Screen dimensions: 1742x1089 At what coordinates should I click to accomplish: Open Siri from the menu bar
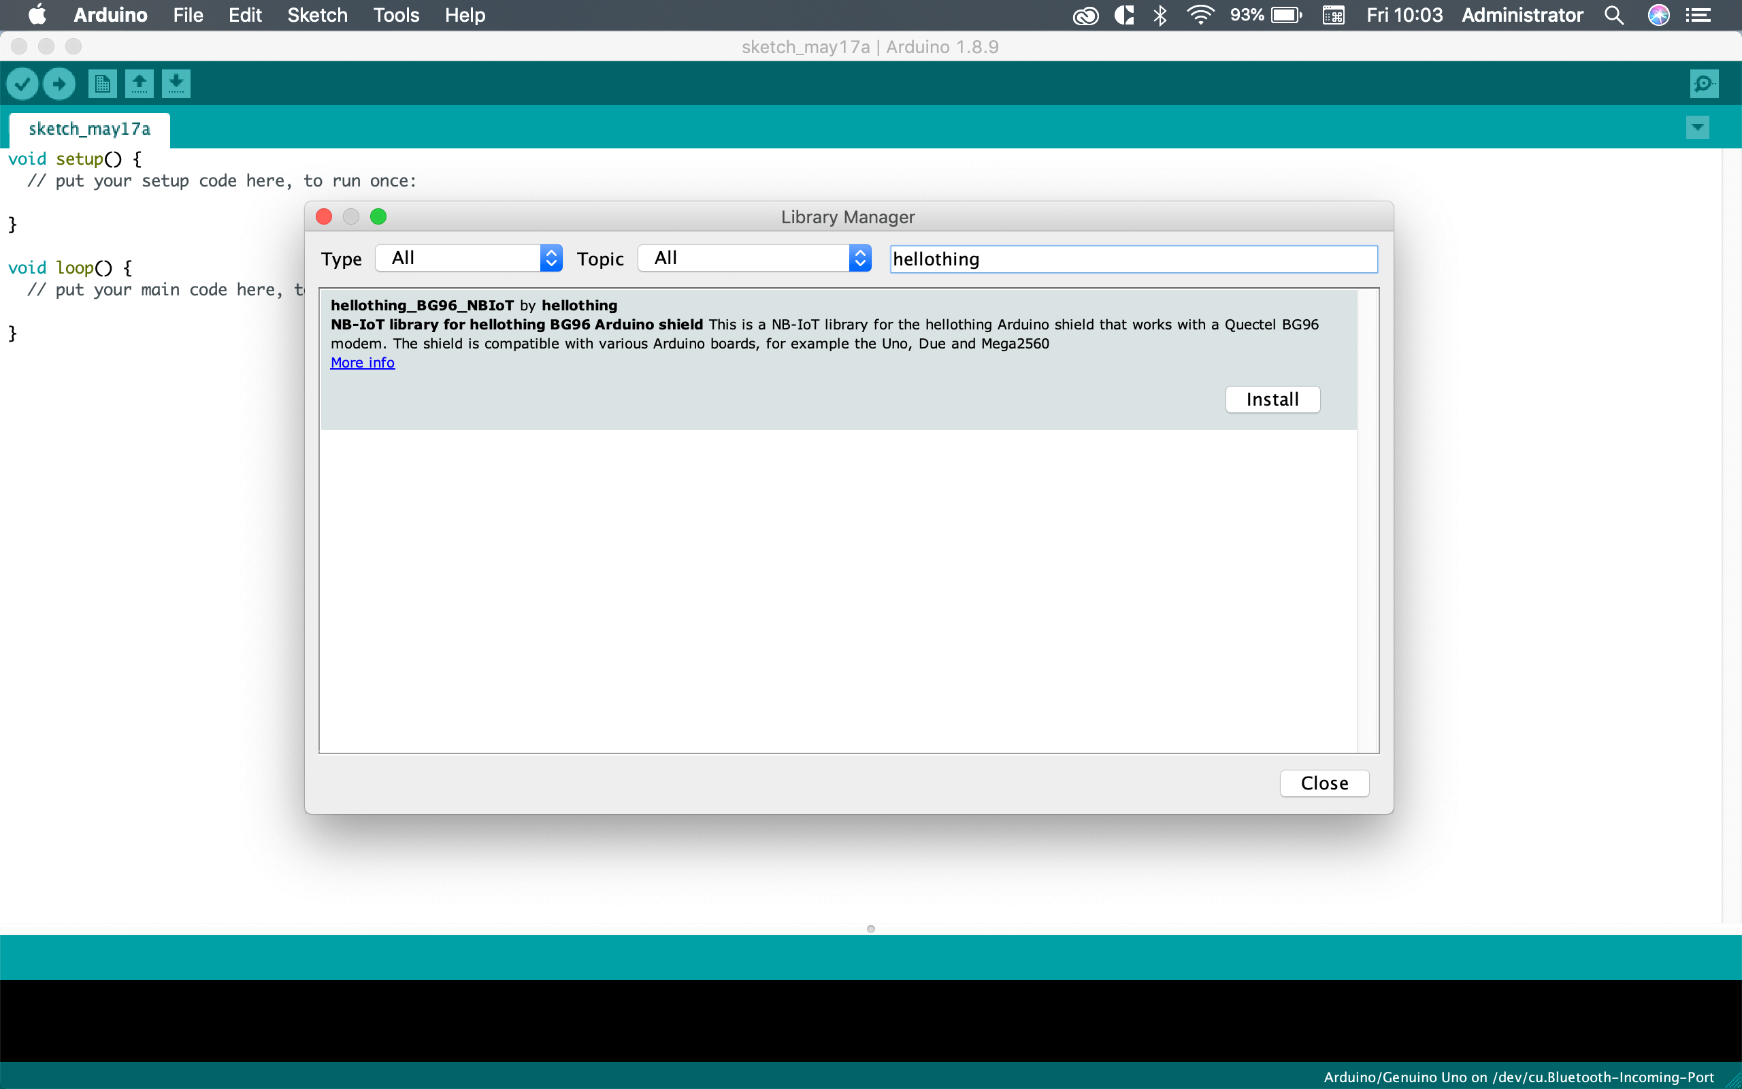1658,15
